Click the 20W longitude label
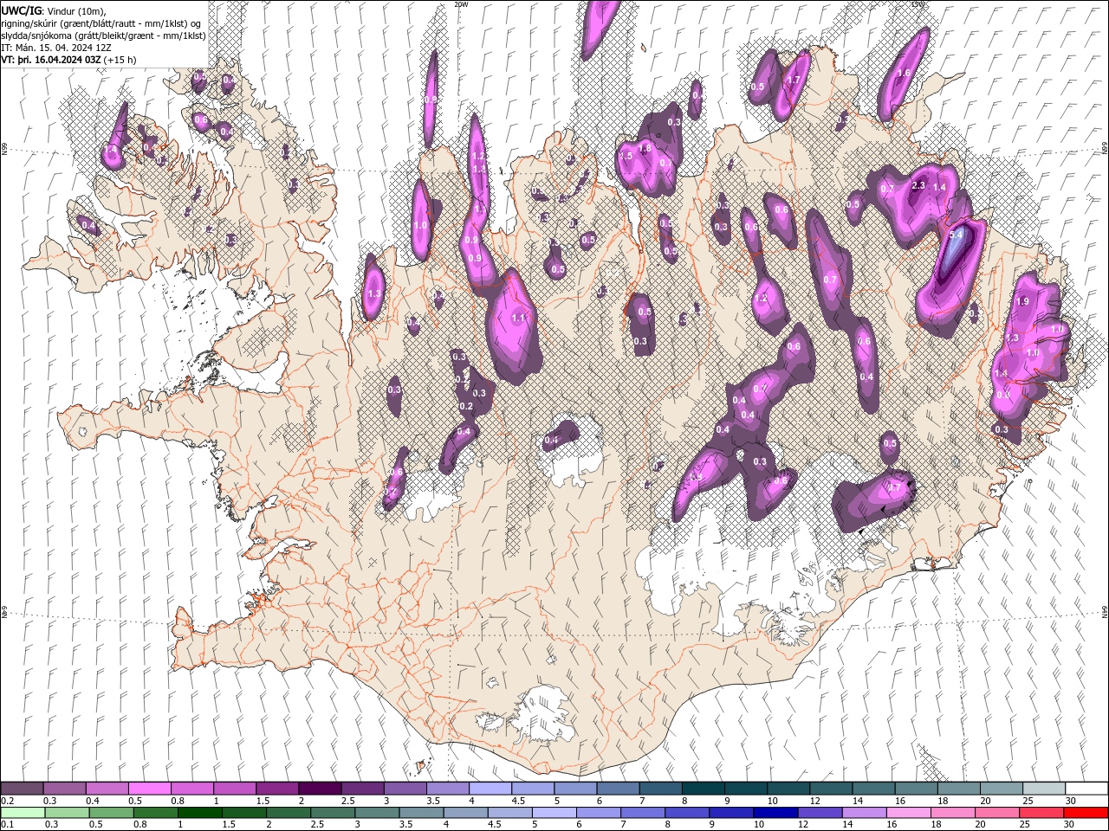Screen dimensions: 1109x831 [461, 4]
